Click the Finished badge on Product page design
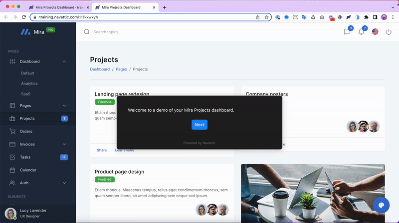 (x=105, y=179)
